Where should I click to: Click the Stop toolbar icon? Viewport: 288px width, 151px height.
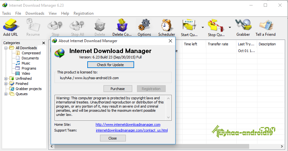tap(55, 25)
